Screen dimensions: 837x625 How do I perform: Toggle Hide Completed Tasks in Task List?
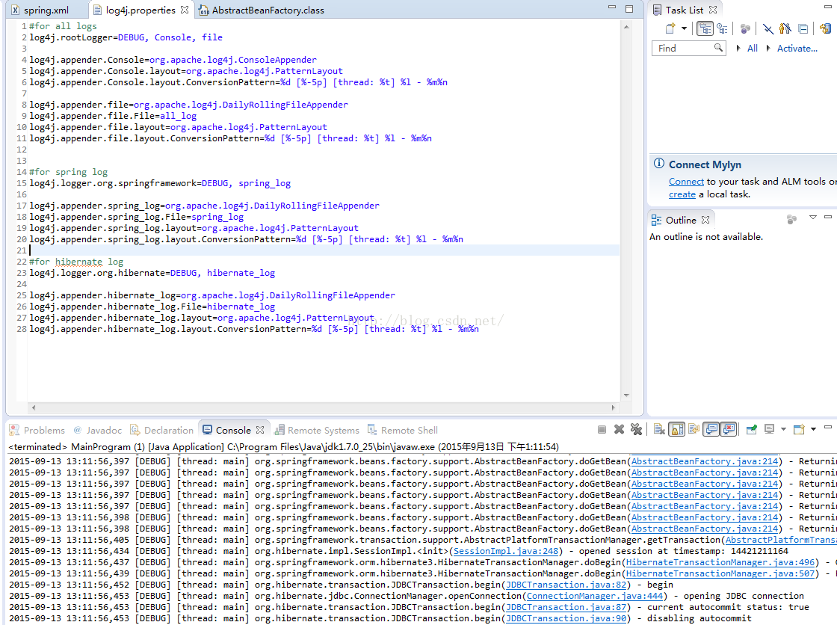(768, 29)
